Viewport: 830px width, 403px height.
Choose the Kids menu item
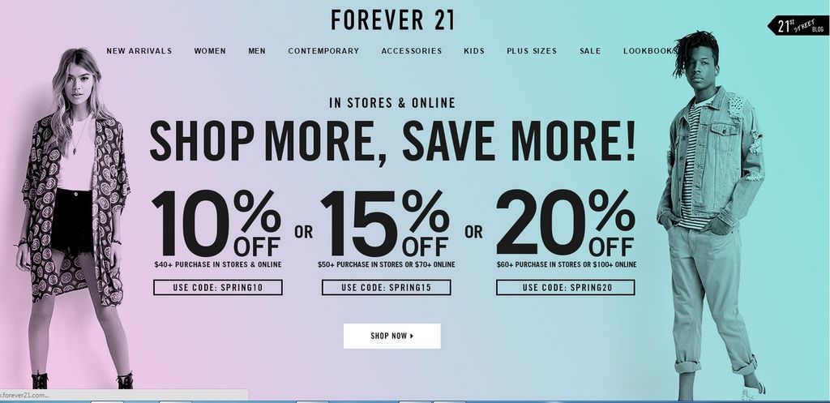(473, 51)
